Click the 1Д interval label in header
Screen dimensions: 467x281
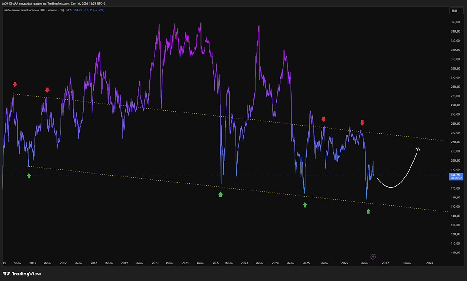[x=62, y=10]
